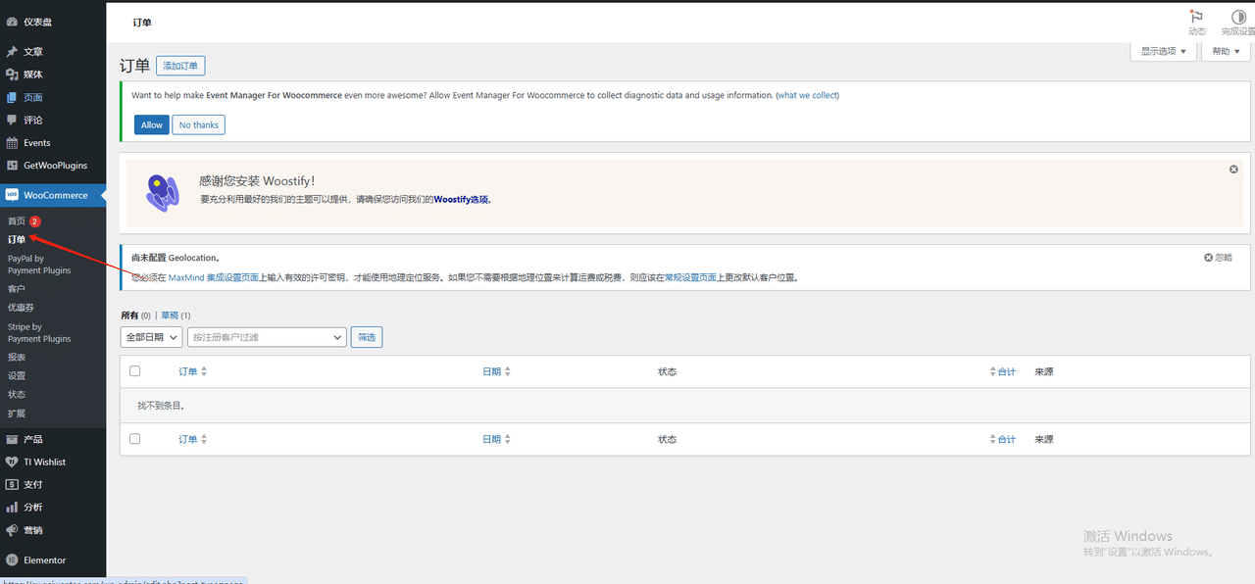Open 订单 submenu item in sidebar
Screen dimensions: 1255x584
(x=17, y=240)
